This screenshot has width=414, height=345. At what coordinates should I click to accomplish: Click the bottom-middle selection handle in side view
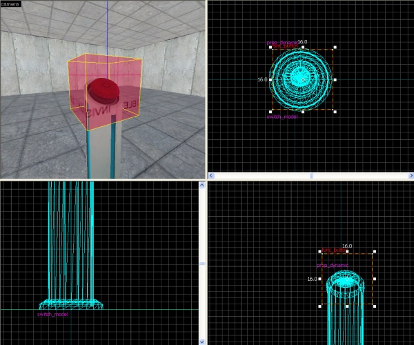347,306
